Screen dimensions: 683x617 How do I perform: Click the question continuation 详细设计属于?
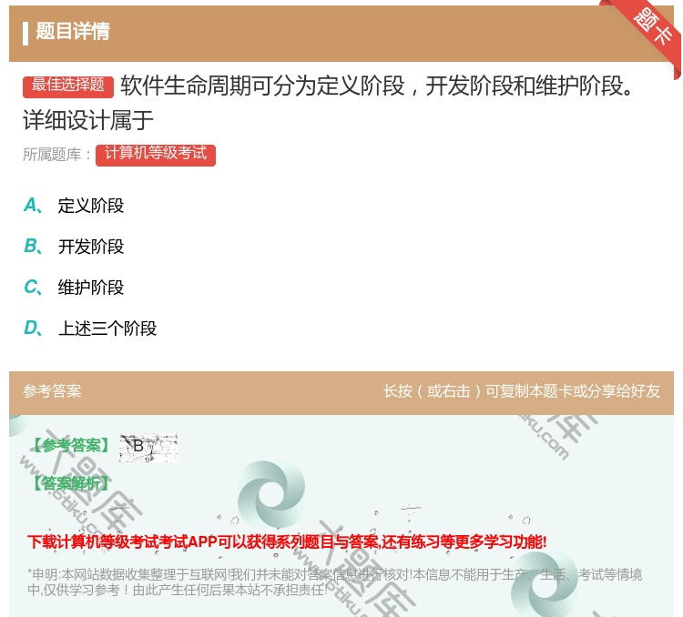click(x=88, y=120)
